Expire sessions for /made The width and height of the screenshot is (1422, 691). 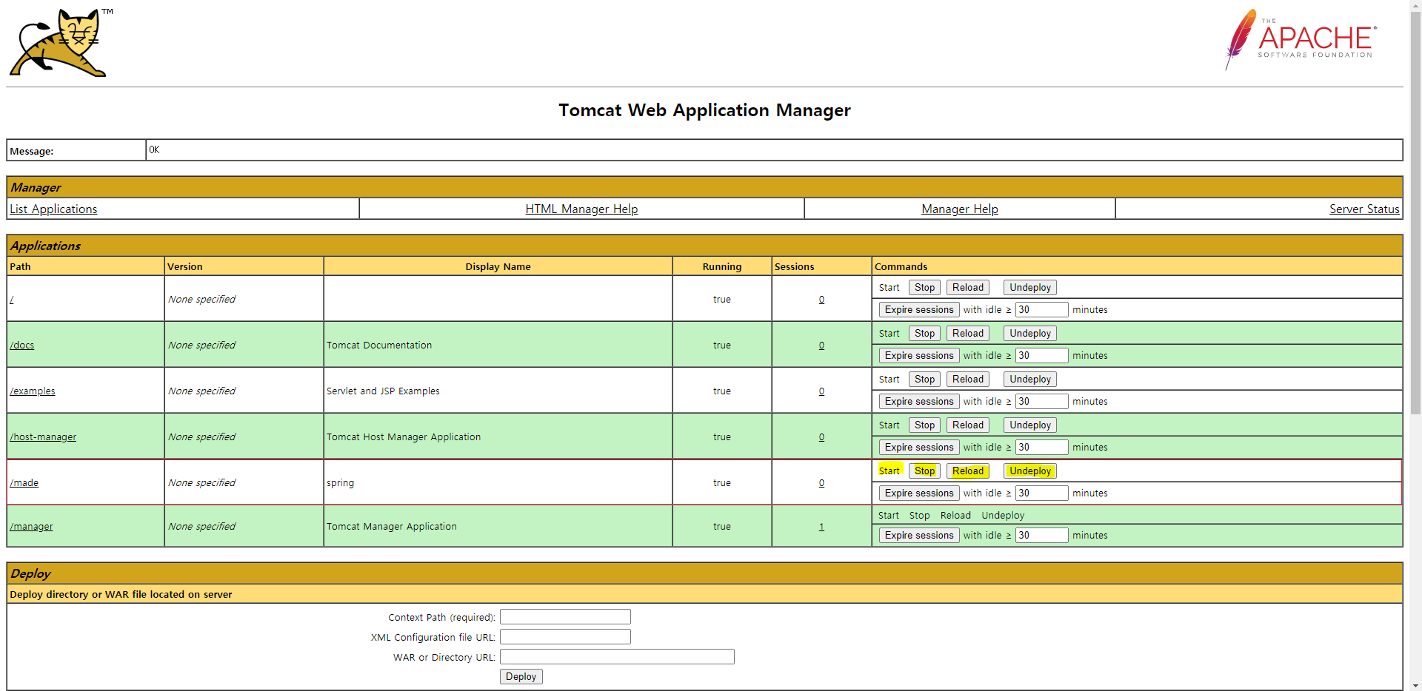click(919, 493)
